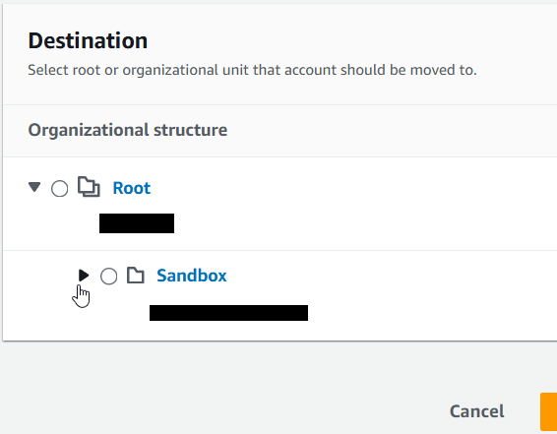
Task: Select the Root radio button
Action: pos(60,188)
